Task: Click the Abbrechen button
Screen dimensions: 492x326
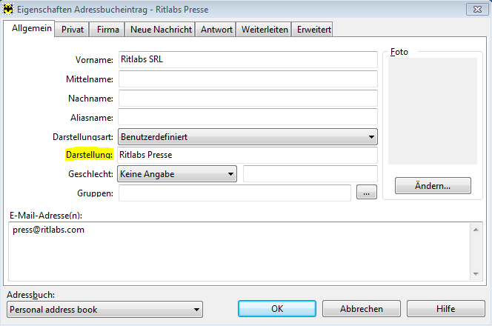Action: [x=362, y=309]
